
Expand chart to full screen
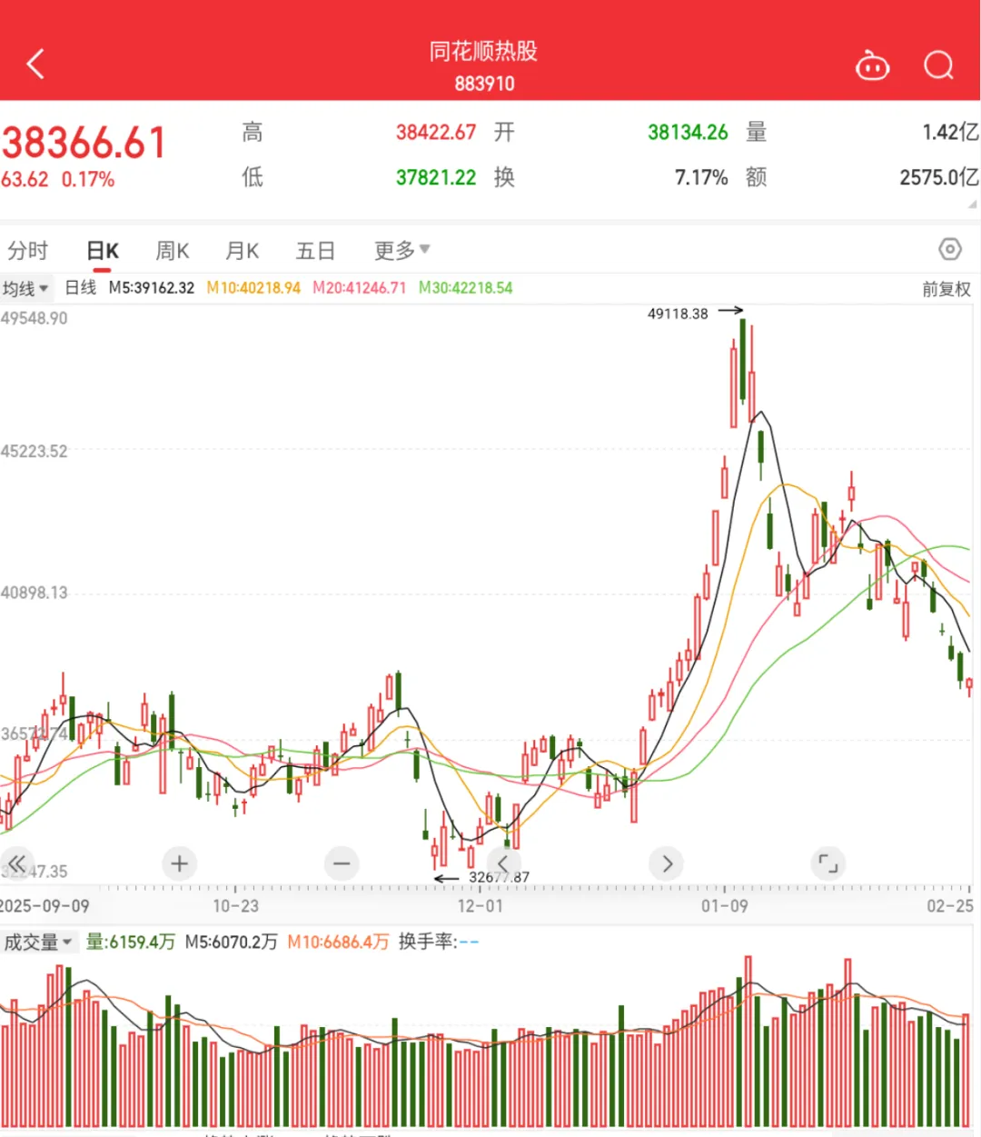pos(828,863)
